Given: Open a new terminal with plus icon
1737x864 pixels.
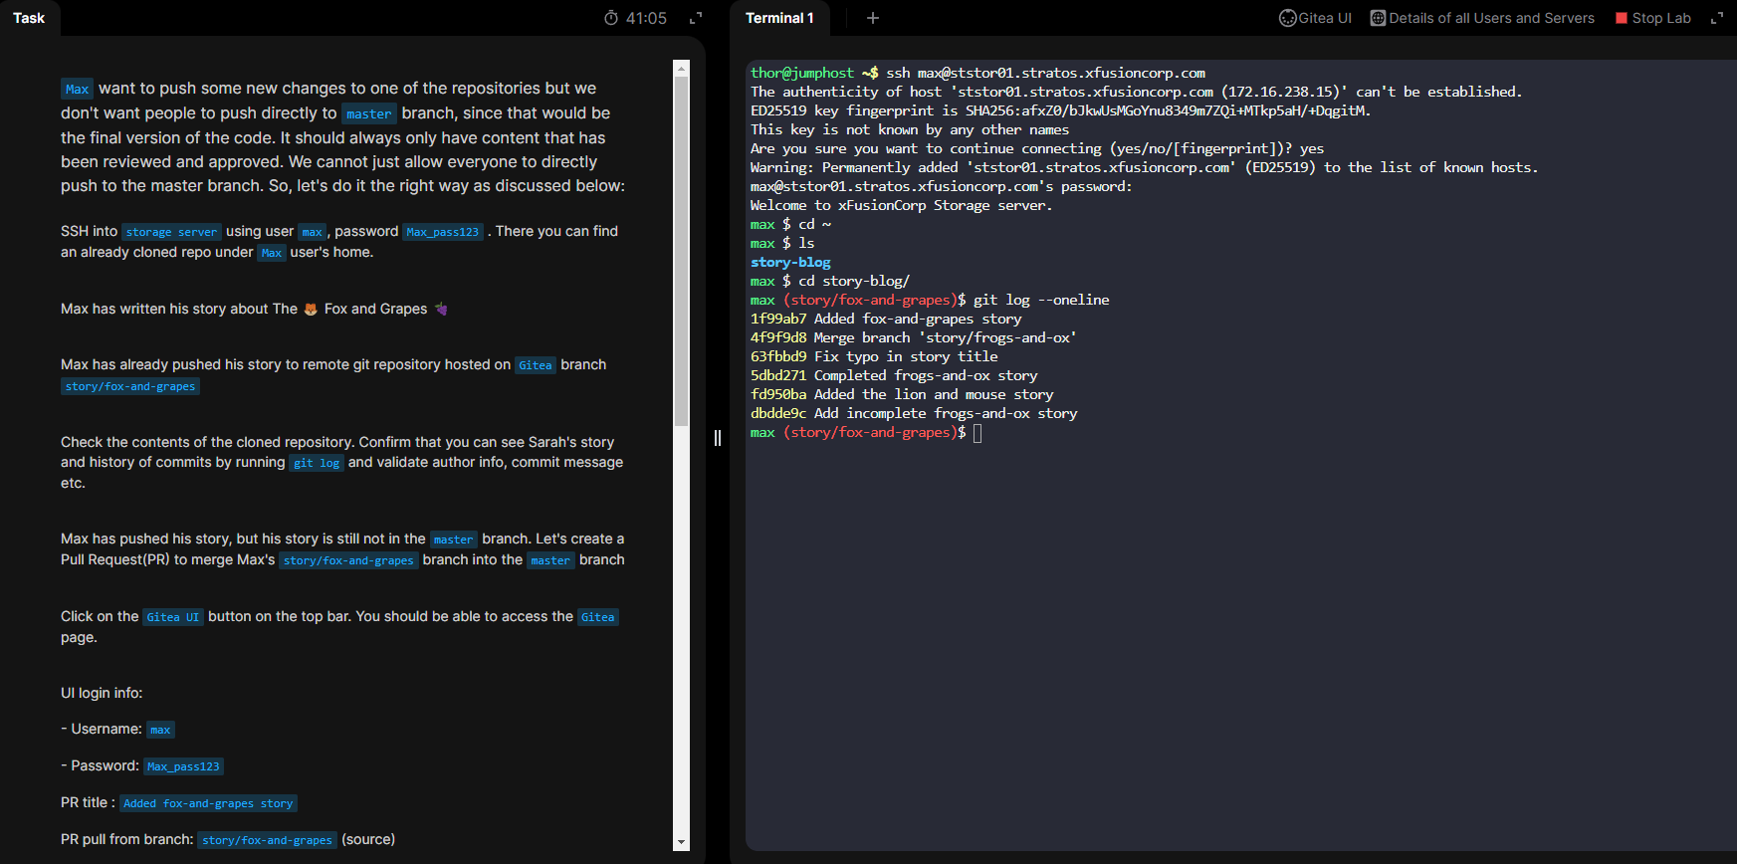Looking at the screenshot, I should [x=873, y=18].
